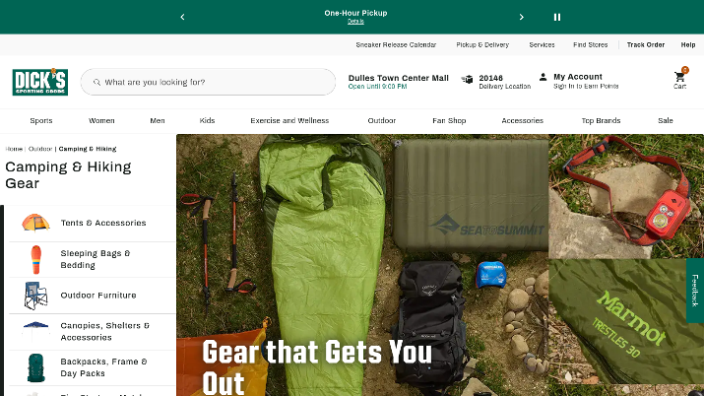
Task: Open Tents & Accessories category
Action: 103,223
